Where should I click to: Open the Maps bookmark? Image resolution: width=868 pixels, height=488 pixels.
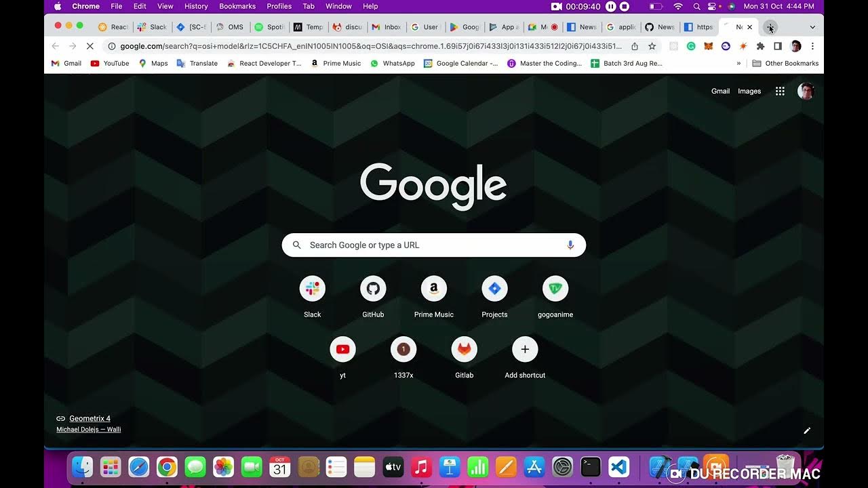[x=153, y=63]
